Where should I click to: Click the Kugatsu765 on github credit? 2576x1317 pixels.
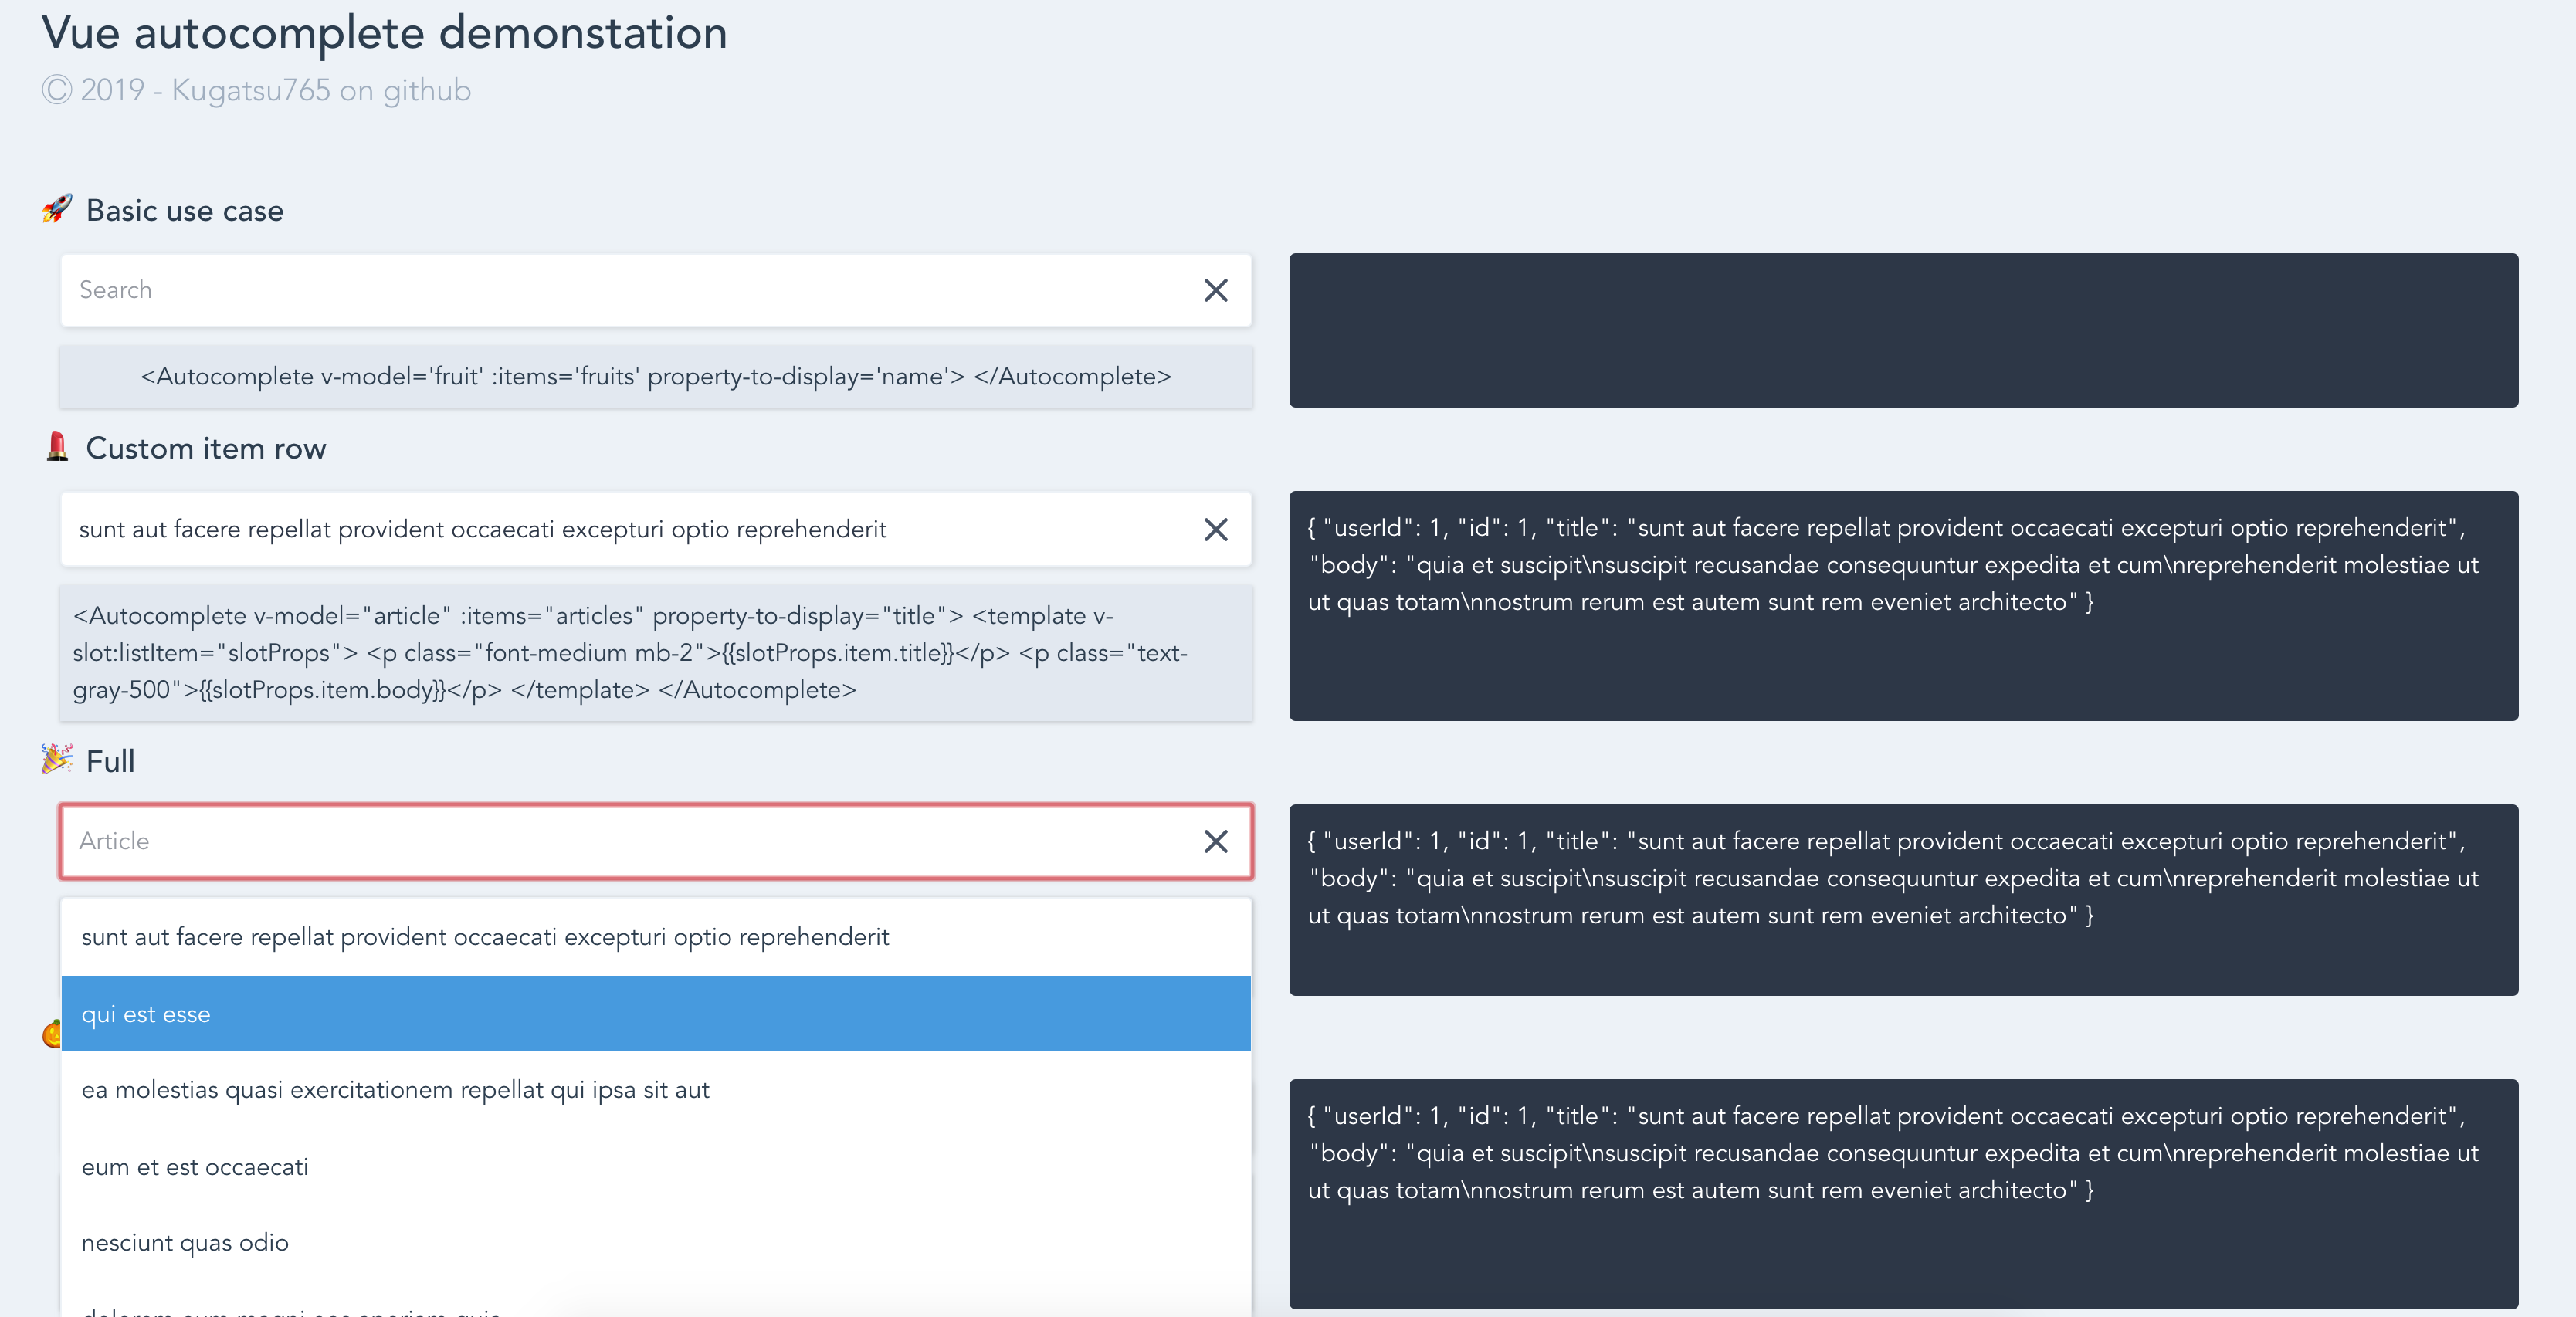point(320,90)
